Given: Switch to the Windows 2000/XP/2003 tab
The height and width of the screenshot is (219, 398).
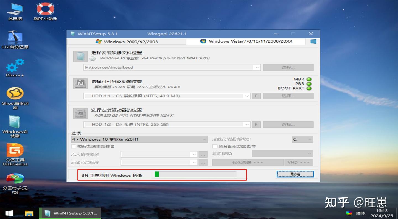Looking at the screenshot, I should click(127, 41).
